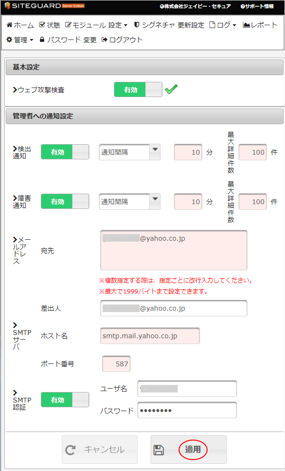
Task: Click the chevron beside ウェブ攻撃検査
Action: pos(15,89)
